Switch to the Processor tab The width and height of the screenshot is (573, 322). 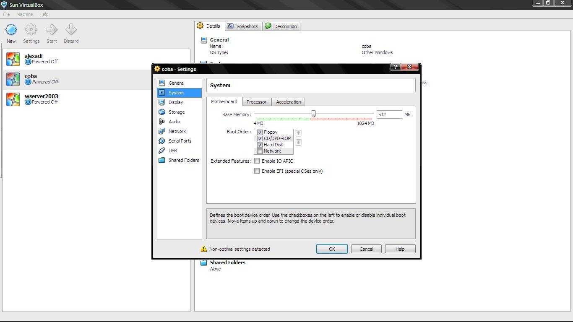click(x=256, y=102)
